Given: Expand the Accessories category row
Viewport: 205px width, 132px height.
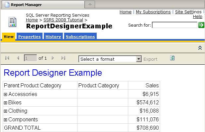Looking at the screenshot, I should (6, 94).
